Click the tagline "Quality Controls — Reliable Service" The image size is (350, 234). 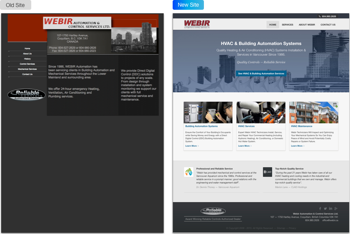tap(261, 62)
